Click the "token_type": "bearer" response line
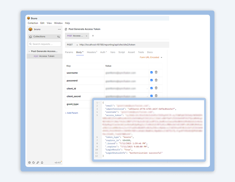Viewport: 235px width, 182px height. click(119, 137)
